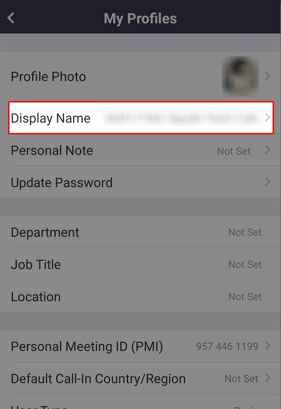Select the Location row
Image resolution: width=281 pixels, height=409 pixels.
(x=140, y=297)
